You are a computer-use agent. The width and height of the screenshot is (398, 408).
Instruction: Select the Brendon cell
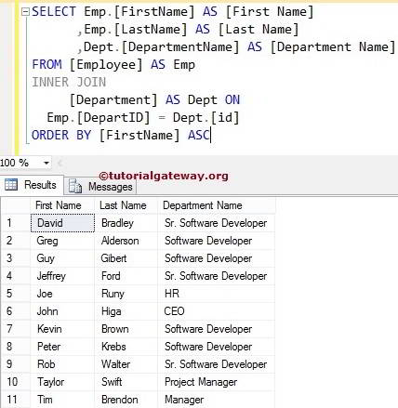[126, 400]
